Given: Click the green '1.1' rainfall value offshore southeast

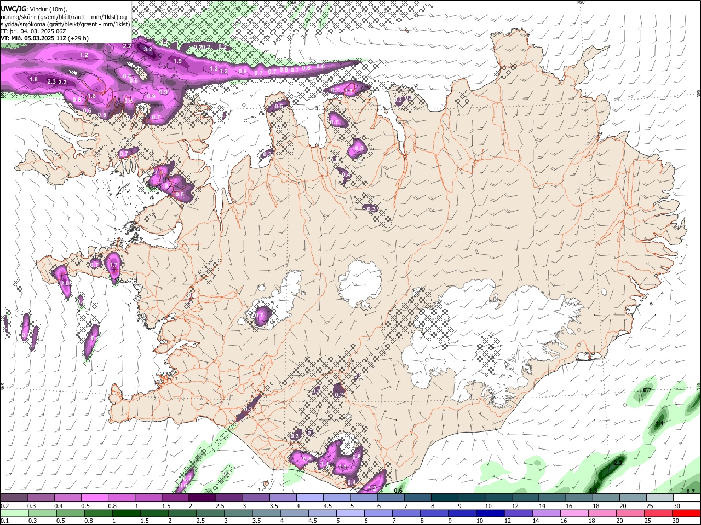Looking at the screenshot, I should (x=660, y=423).
